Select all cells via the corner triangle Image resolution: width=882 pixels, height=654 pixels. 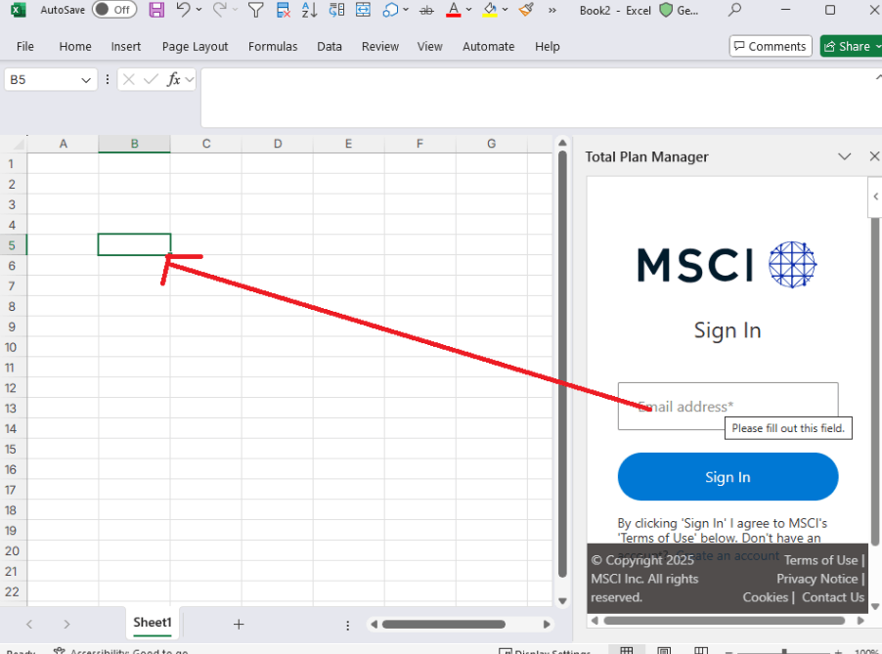click(x=19, y=144)
